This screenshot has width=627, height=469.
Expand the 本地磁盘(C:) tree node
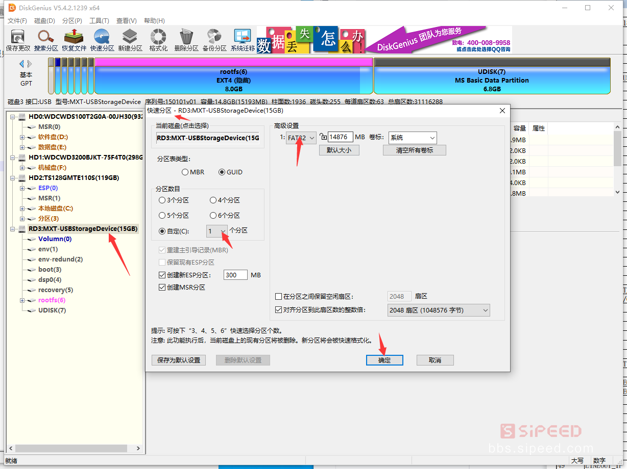tap(22, 209)
